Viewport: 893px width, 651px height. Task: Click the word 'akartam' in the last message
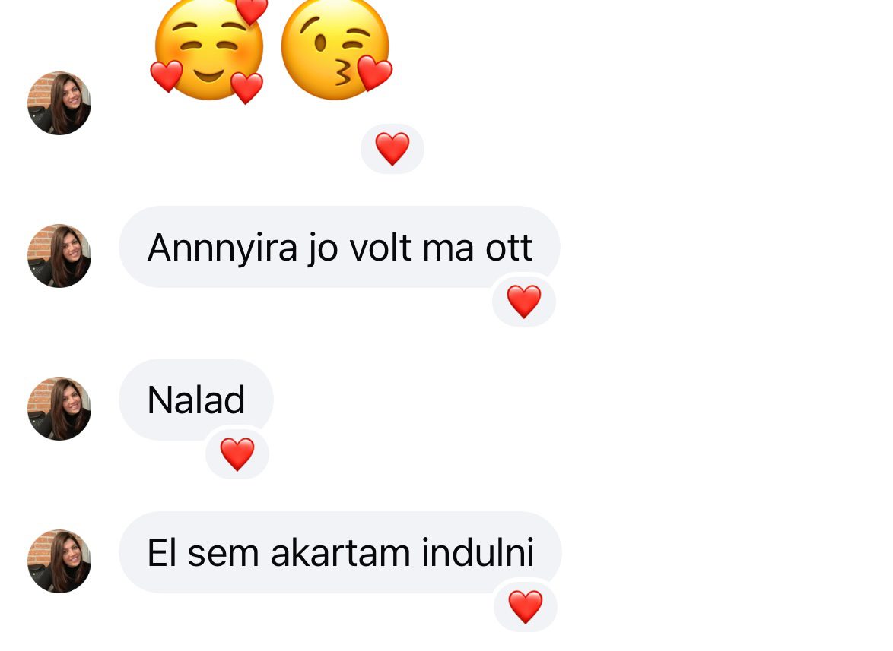341,553
